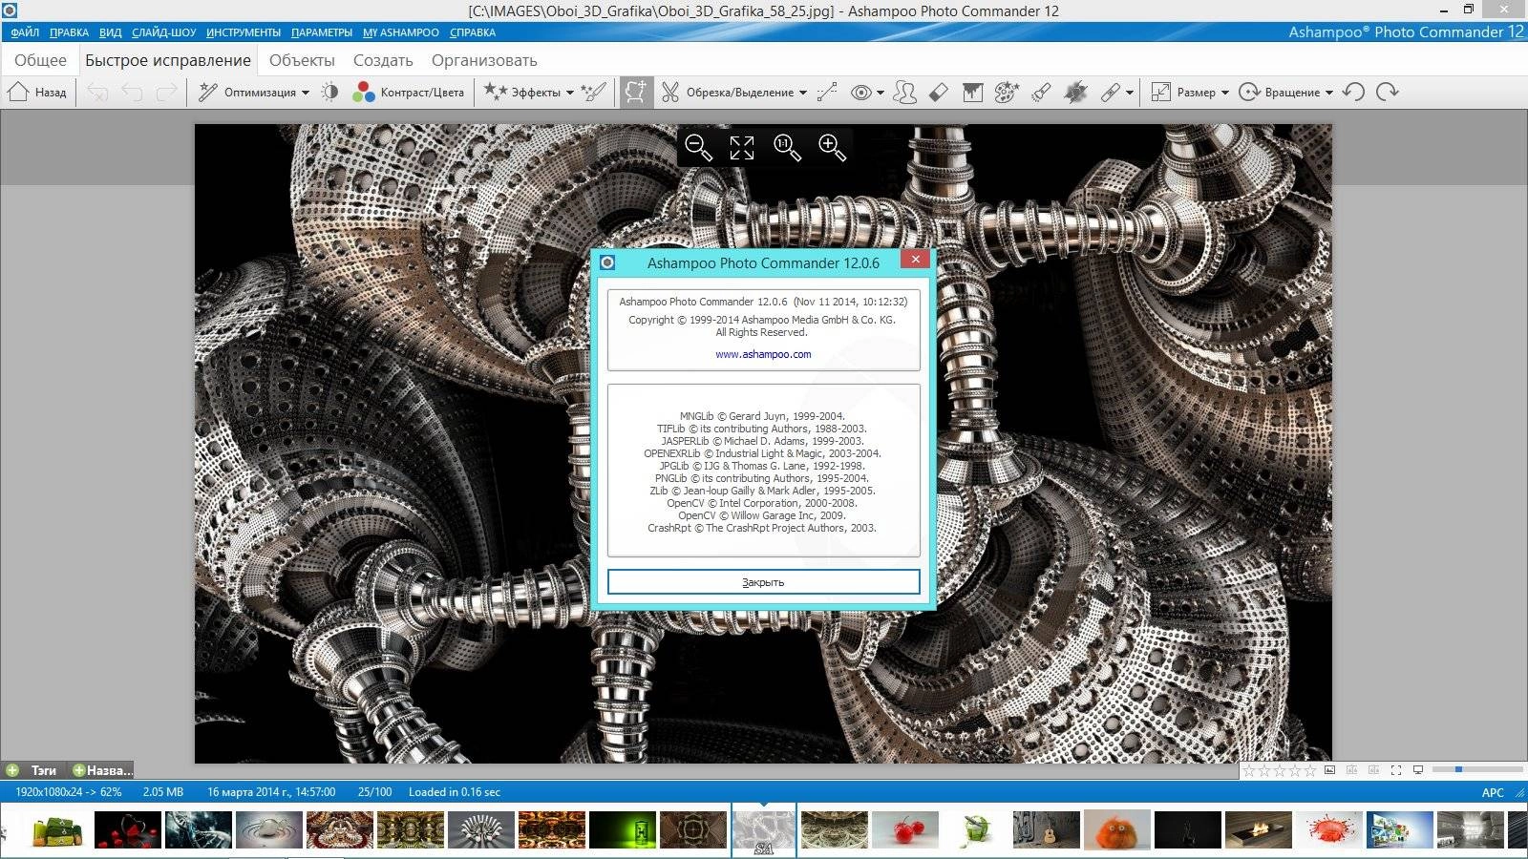Click the Назва... add button
The width and height of the screenshot is (1528, 859).
(102, 770)
